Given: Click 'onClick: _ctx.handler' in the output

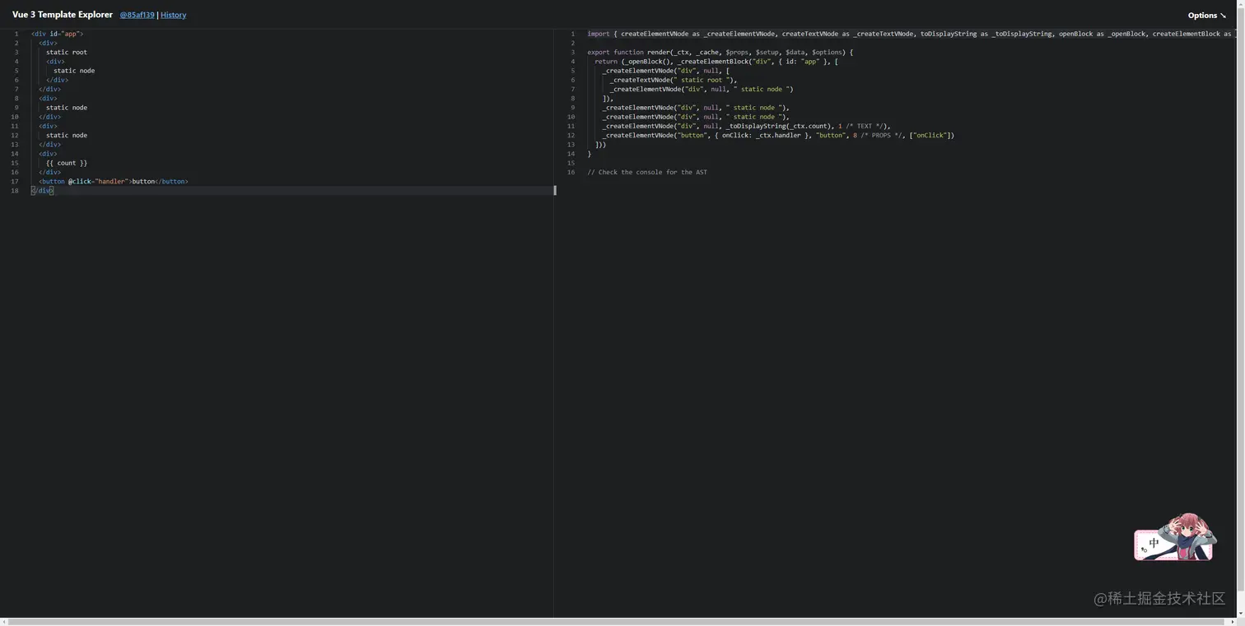Looking at the screenshot, I should (762, 135).
